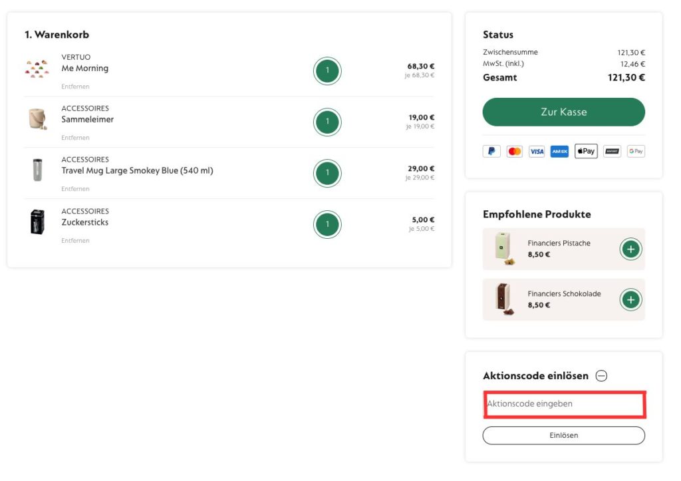Click the Mastercard payment icon
Viewport: 681px width, 481px height.
tap(514, 151)
